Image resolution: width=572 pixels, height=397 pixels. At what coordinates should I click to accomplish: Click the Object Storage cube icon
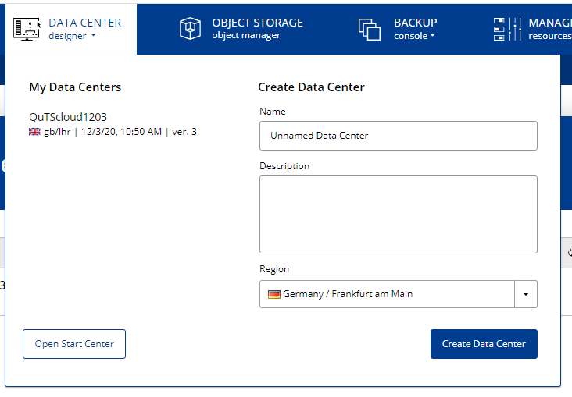[191, 29]
